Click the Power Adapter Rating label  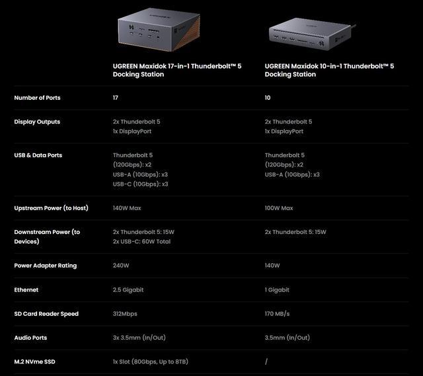pos(45,266)
